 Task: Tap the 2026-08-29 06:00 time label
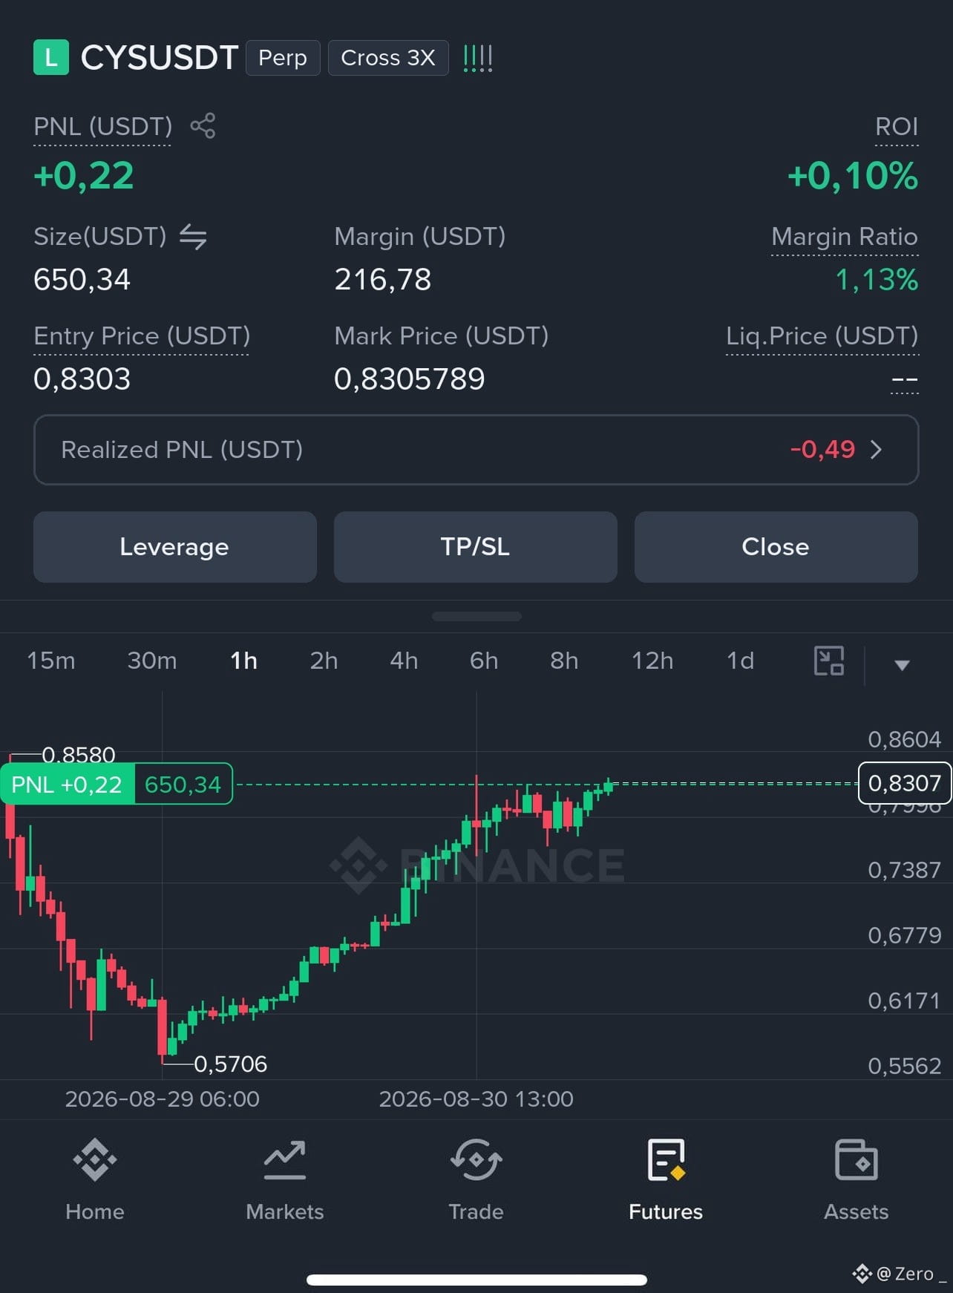click(163, 1099)
